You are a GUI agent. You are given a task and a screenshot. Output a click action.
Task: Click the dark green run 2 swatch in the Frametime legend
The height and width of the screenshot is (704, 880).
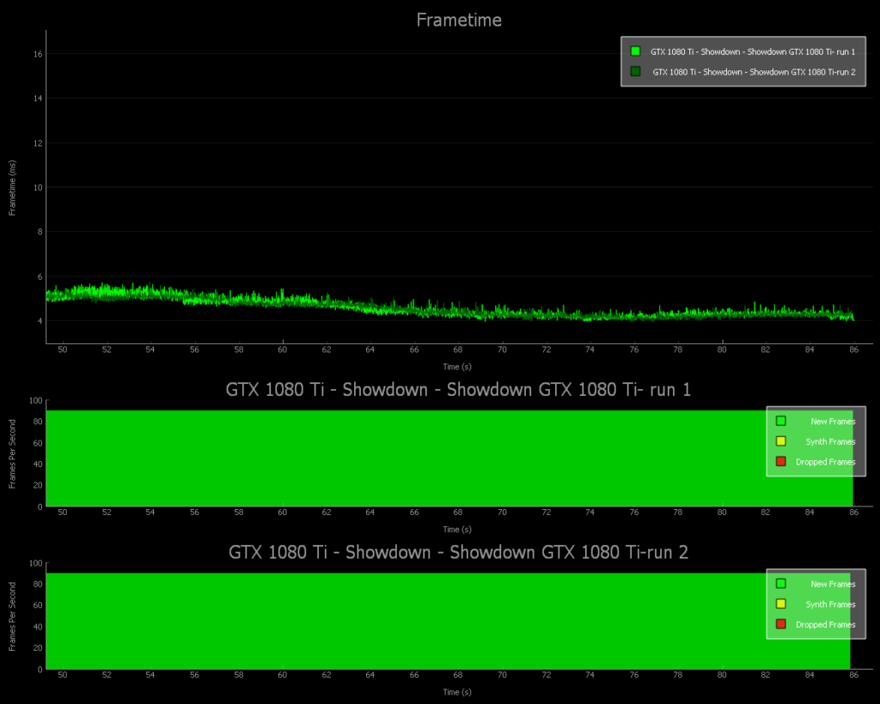coord(635,72)
